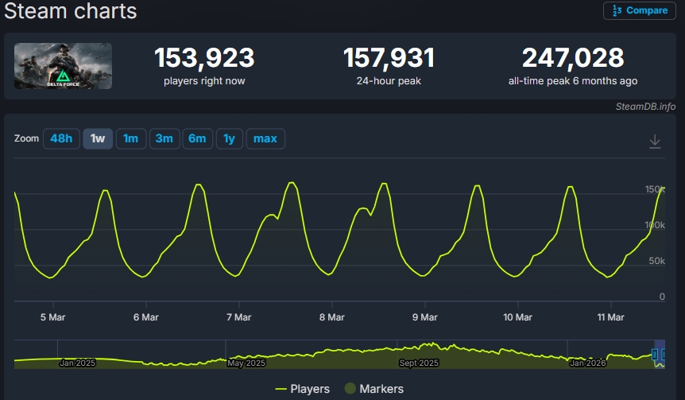Choose the 6m zoom option
Screen dimensions: 685x400
coord(197,138)
